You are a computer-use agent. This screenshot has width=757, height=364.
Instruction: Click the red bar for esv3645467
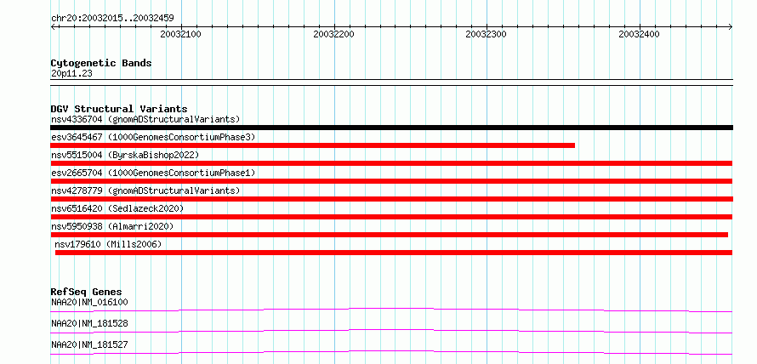313,145
